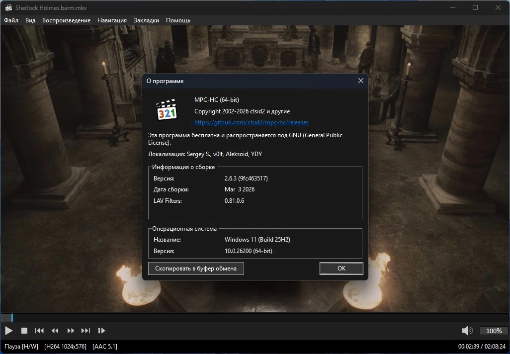The image size is (510, 354).
Task: Click the Операционная система group label
Action: 184,229
